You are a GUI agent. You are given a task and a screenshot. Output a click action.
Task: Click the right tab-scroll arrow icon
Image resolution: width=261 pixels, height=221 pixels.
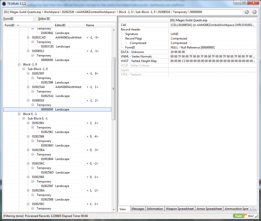coord(255,209)
